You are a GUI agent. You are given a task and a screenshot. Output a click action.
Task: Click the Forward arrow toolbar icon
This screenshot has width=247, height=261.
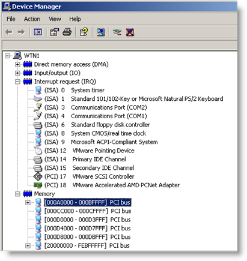click(21, 32)
